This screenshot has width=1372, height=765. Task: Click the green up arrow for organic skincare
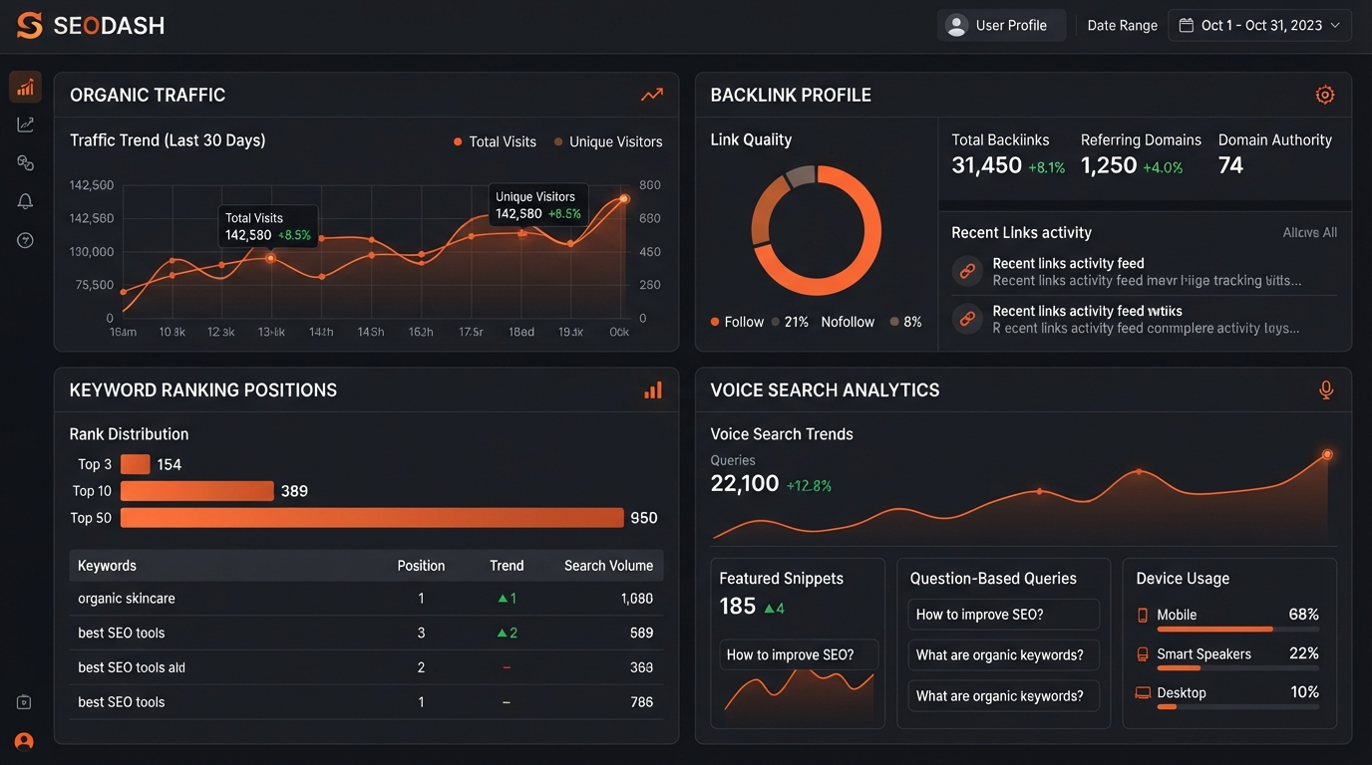[503, 600]
